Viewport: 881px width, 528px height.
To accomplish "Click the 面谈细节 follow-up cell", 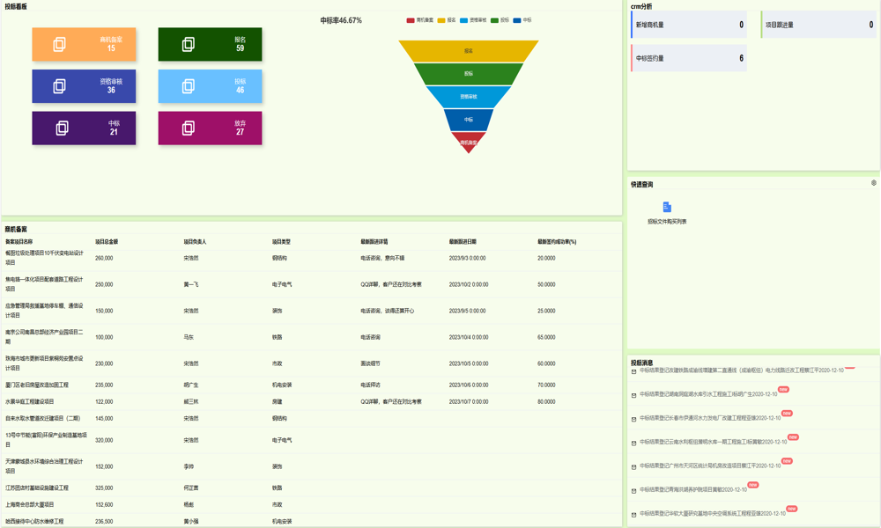I will [370, 363].
